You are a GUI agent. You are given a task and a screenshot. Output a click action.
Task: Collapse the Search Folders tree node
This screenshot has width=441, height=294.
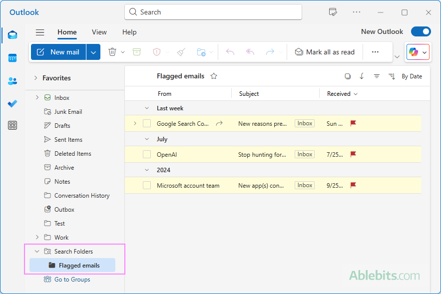(x=37, y=252)
